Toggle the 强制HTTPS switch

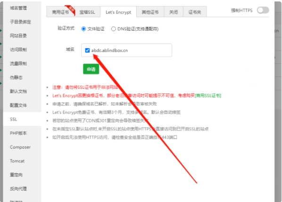263,10
